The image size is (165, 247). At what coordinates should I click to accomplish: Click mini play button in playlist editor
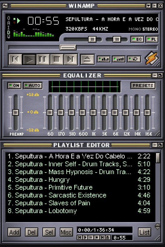85,237
